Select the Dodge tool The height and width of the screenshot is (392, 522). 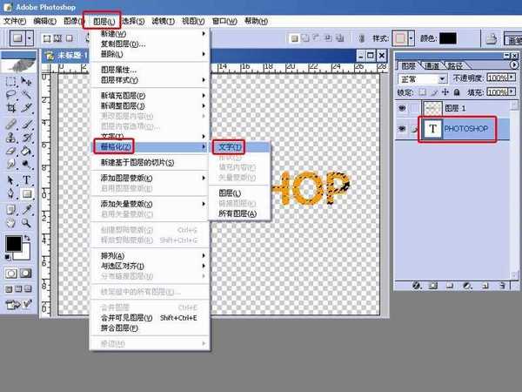click(26, 164)
